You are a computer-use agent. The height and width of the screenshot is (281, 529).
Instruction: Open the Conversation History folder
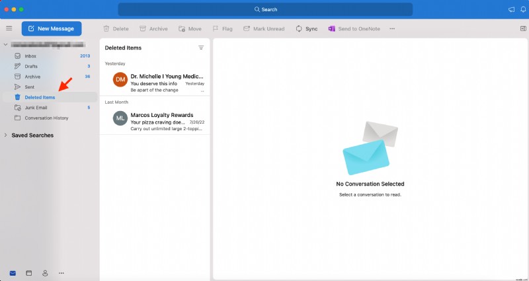50,118
